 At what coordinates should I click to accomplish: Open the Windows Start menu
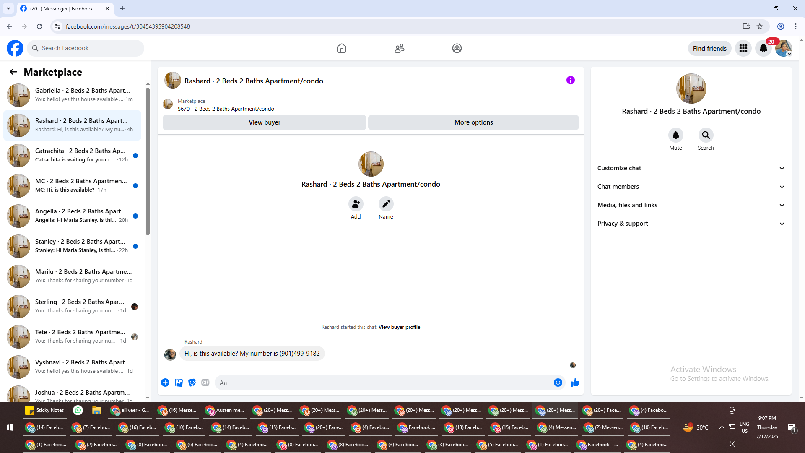point(10,427)
